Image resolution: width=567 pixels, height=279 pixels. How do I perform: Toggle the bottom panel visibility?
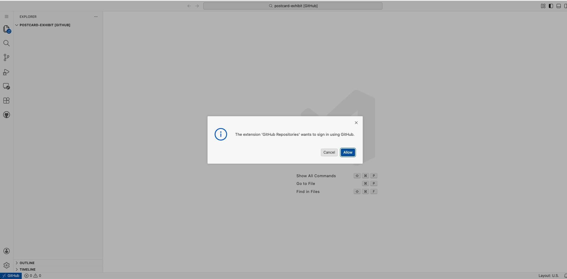point(559,6)
